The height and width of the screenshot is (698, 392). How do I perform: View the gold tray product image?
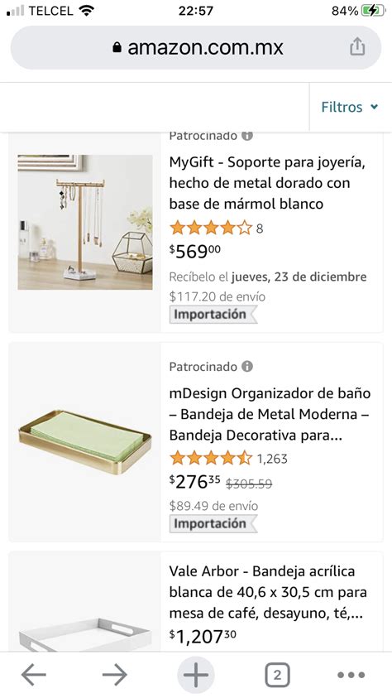pos(85,441)
